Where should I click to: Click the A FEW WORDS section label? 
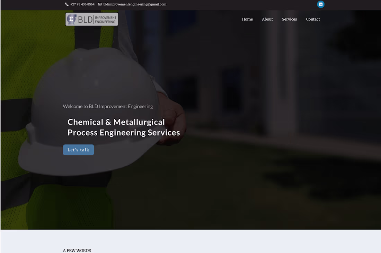coord(77,251)
